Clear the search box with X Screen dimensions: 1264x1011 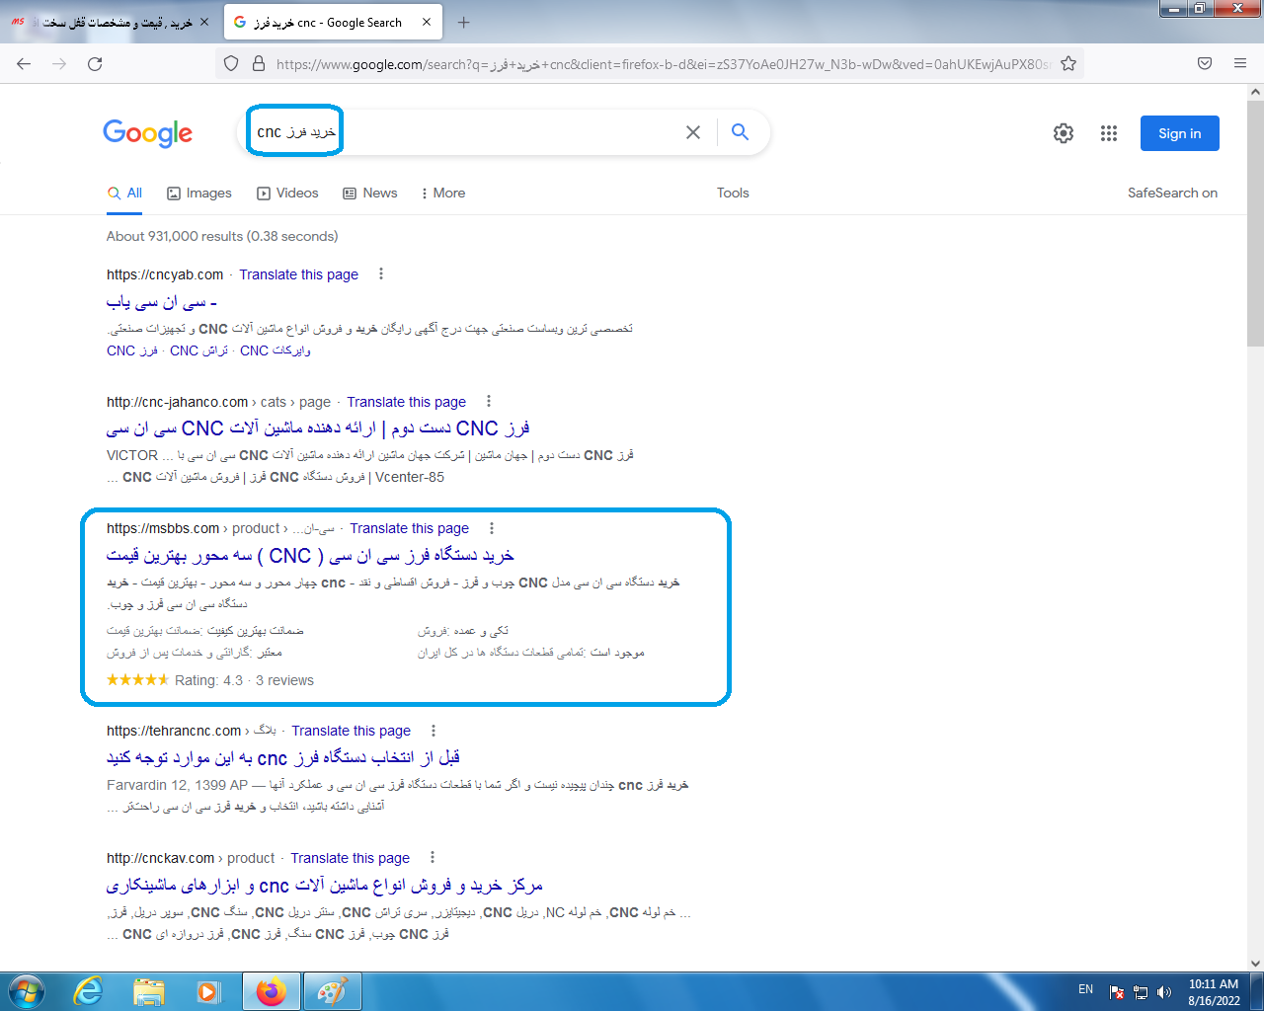(693, 132)
